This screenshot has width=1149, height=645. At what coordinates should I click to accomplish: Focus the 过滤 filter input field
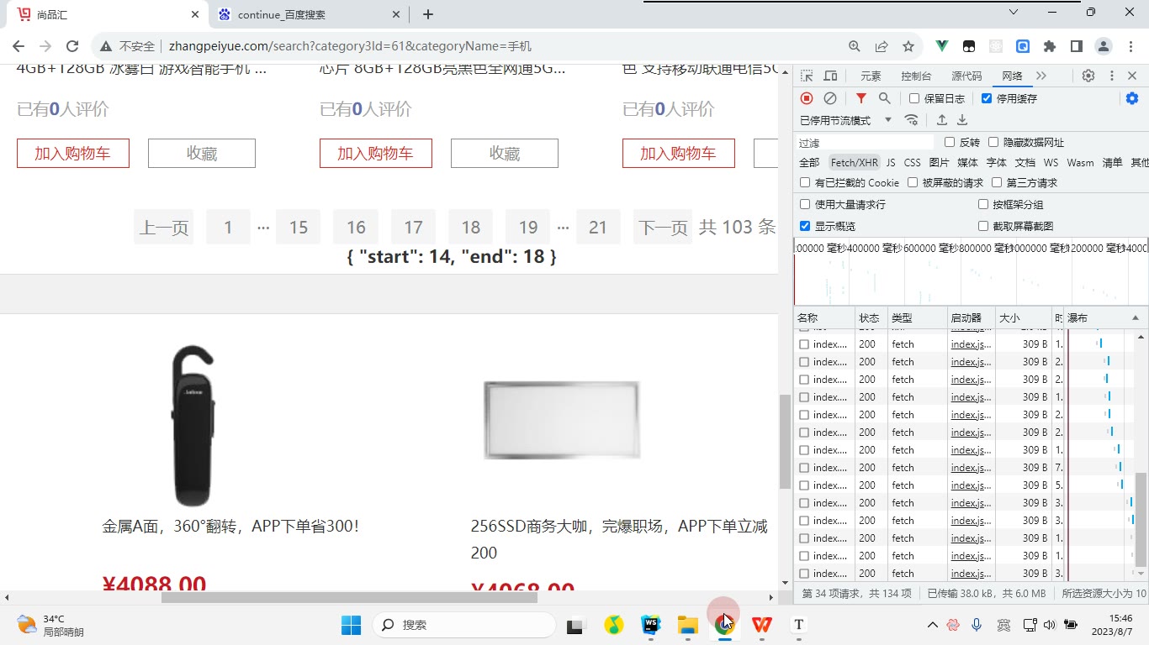[x=866, y=143]
